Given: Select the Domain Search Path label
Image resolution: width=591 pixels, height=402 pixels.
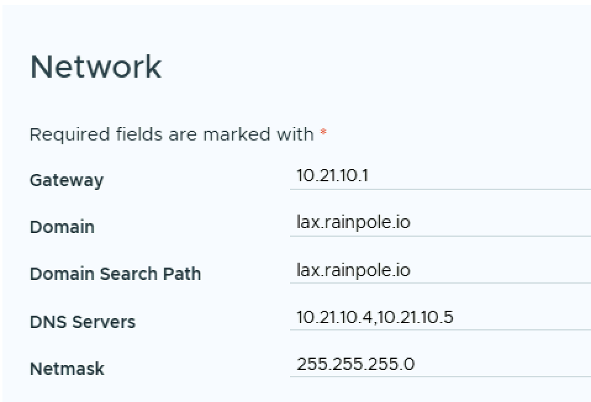Looking at the screenshot, I should (x=115, y=274).
